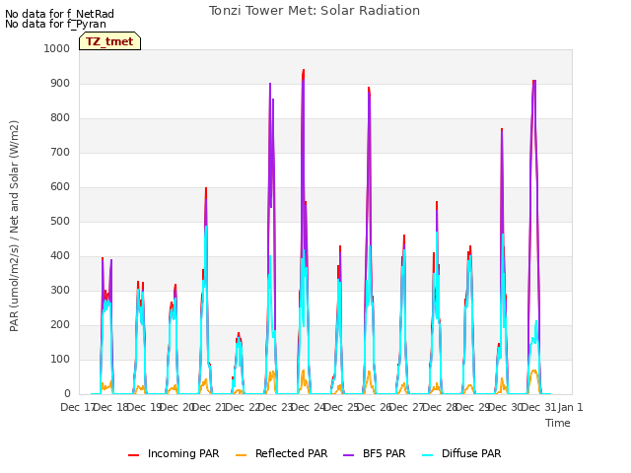Click the 400 y-axis tick label

tap(60, 256)
